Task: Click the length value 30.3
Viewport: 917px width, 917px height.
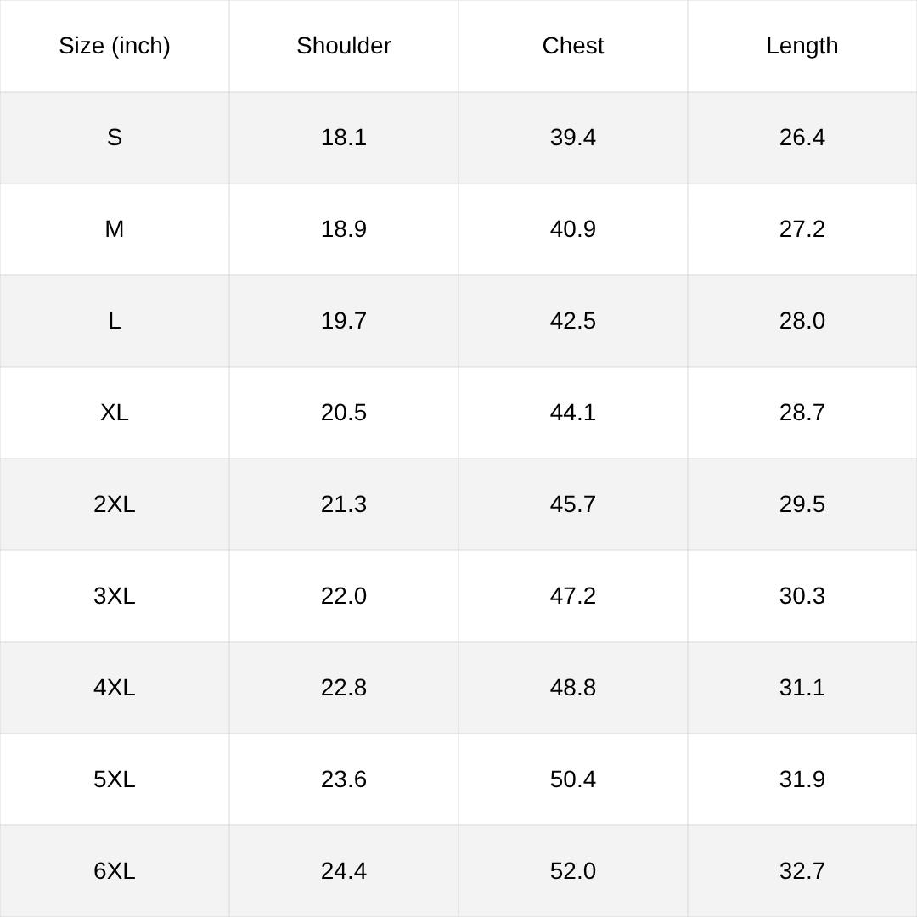Action: [802, 596]
